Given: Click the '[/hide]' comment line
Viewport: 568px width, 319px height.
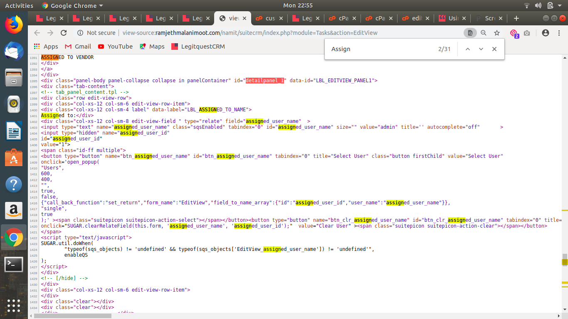Looking at the screenshot, I should pyautogui.click(x=64, y=278).
